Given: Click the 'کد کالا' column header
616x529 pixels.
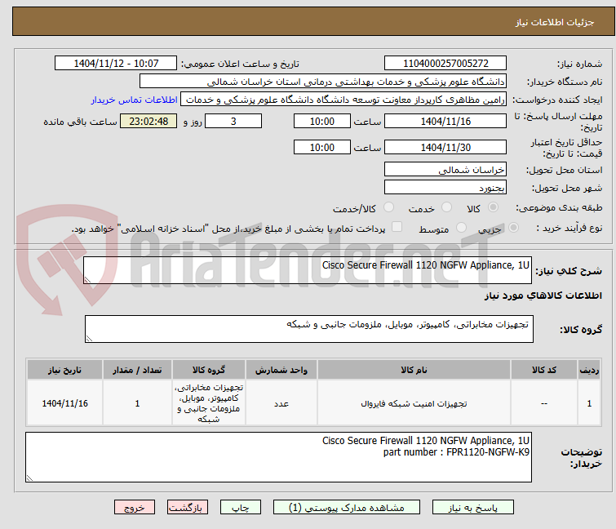Looking at the screenshot, I should [x=544, y=370].
